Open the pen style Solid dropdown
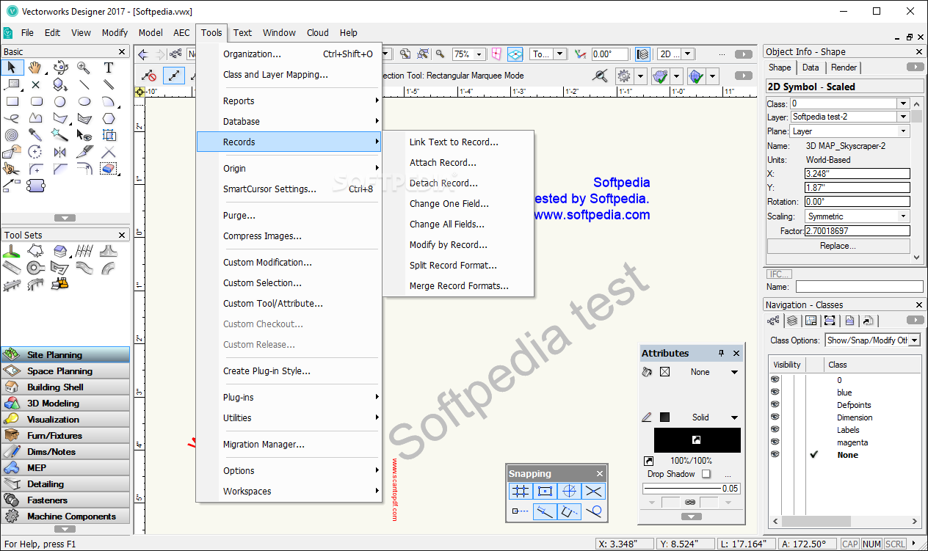 click(734, 417)
